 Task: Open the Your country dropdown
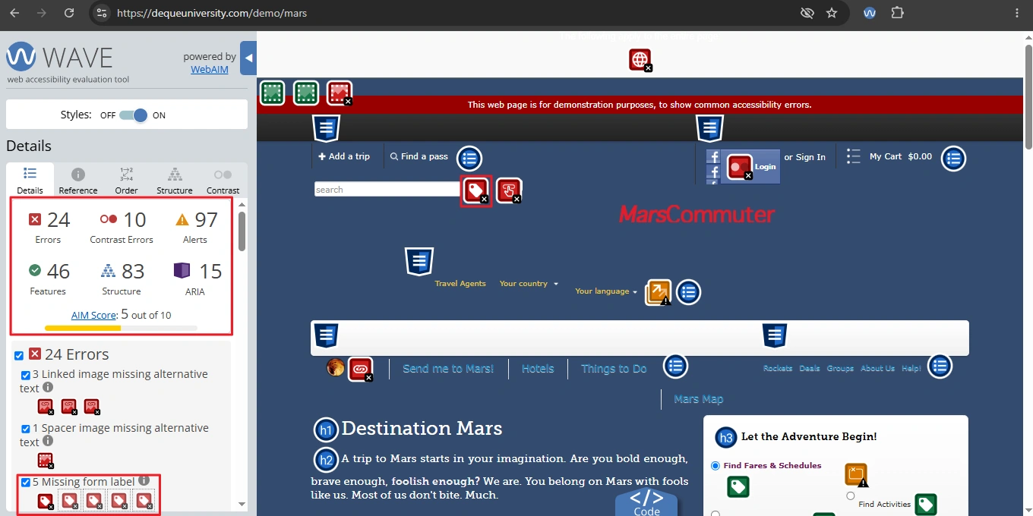[x=529, y=283]
